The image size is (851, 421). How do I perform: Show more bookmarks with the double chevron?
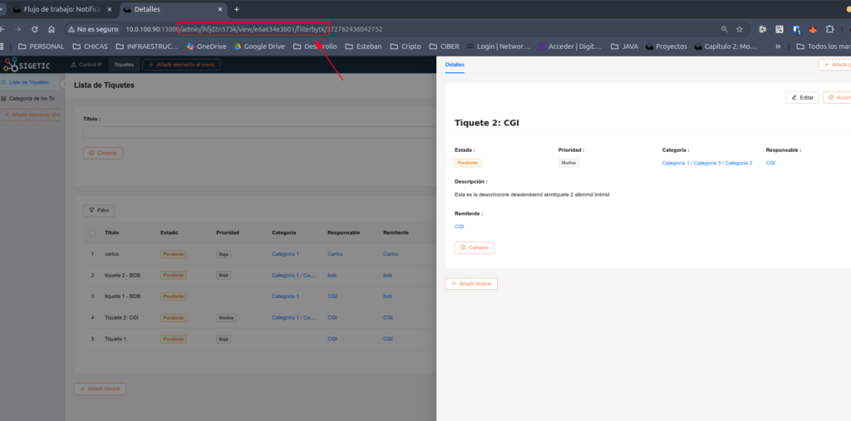(x=778, y=47)
